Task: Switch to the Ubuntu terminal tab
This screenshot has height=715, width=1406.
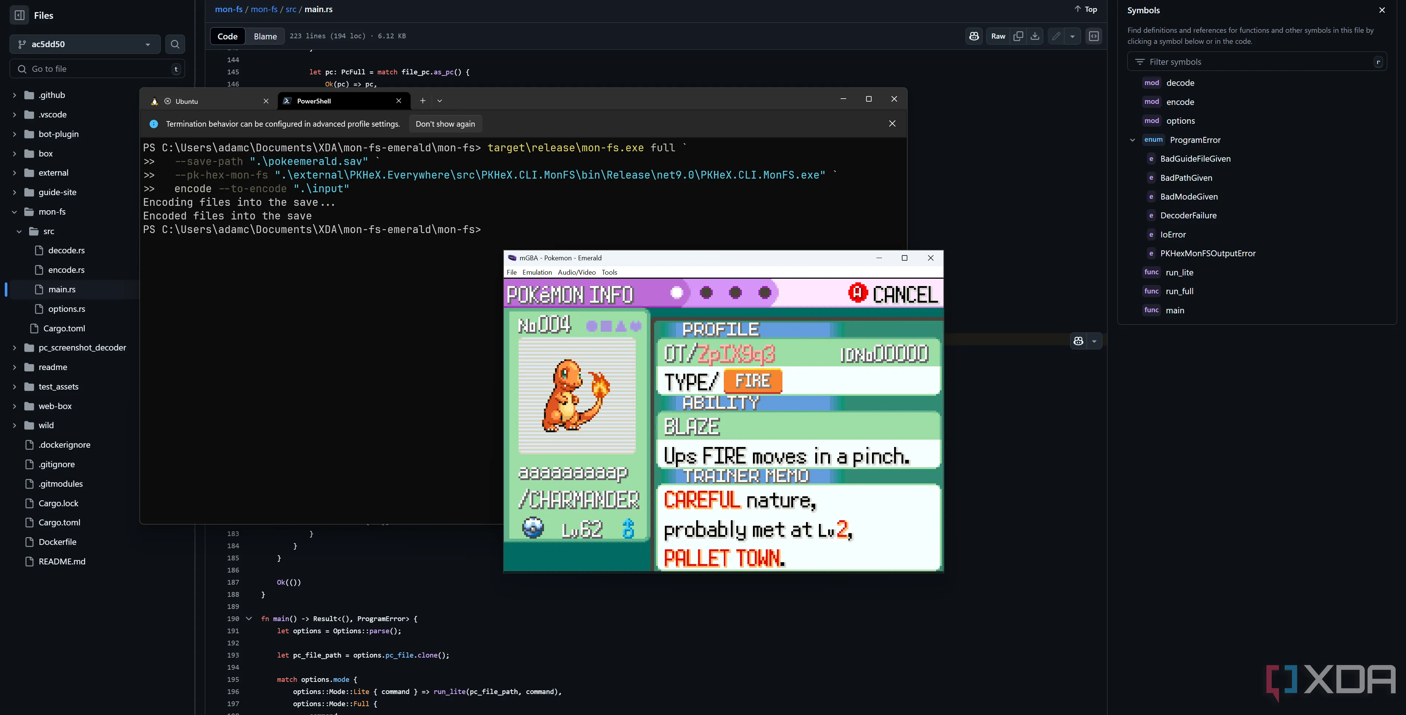Action: [x=187, y=102]
